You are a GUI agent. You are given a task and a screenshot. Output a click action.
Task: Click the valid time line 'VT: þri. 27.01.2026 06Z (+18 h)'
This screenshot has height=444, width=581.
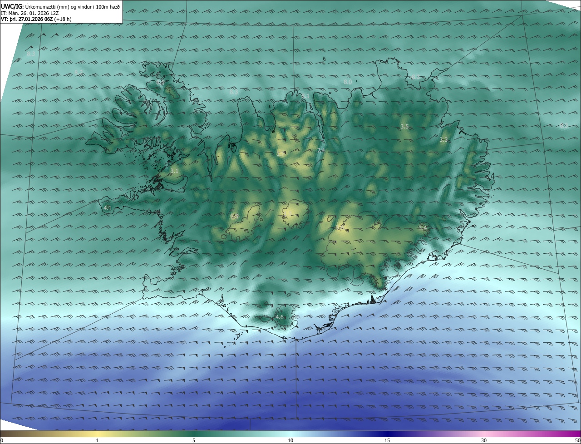36,19
